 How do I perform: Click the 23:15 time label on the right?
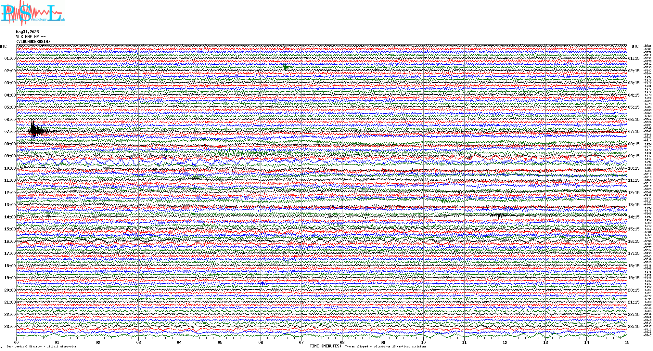click(634, 327)
